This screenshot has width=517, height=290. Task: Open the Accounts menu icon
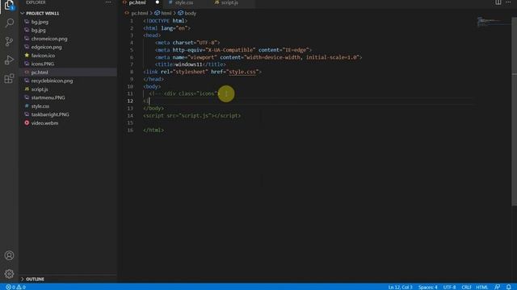click(x=9, y=255)
